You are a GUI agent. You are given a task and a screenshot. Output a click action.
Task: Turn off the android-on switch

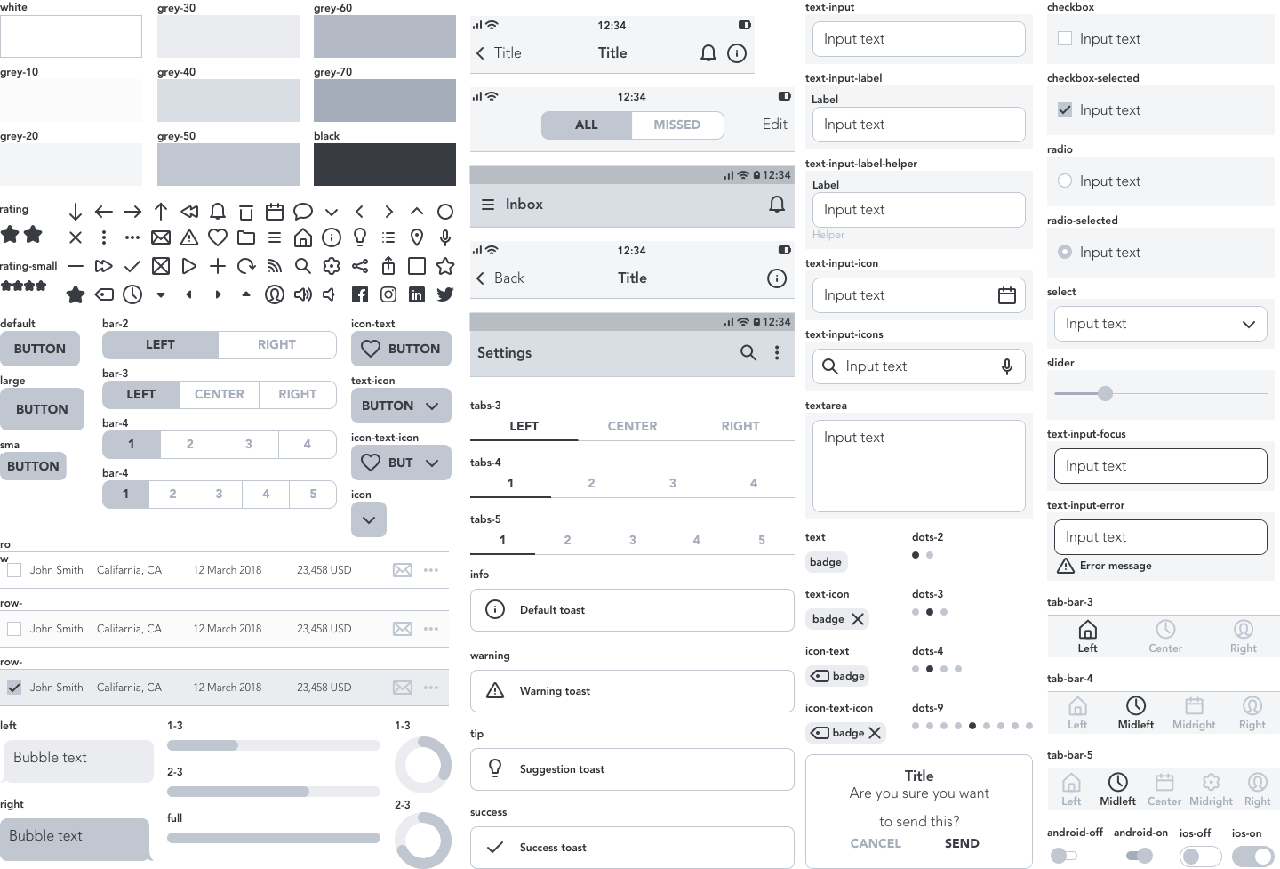click(1140, 856)
